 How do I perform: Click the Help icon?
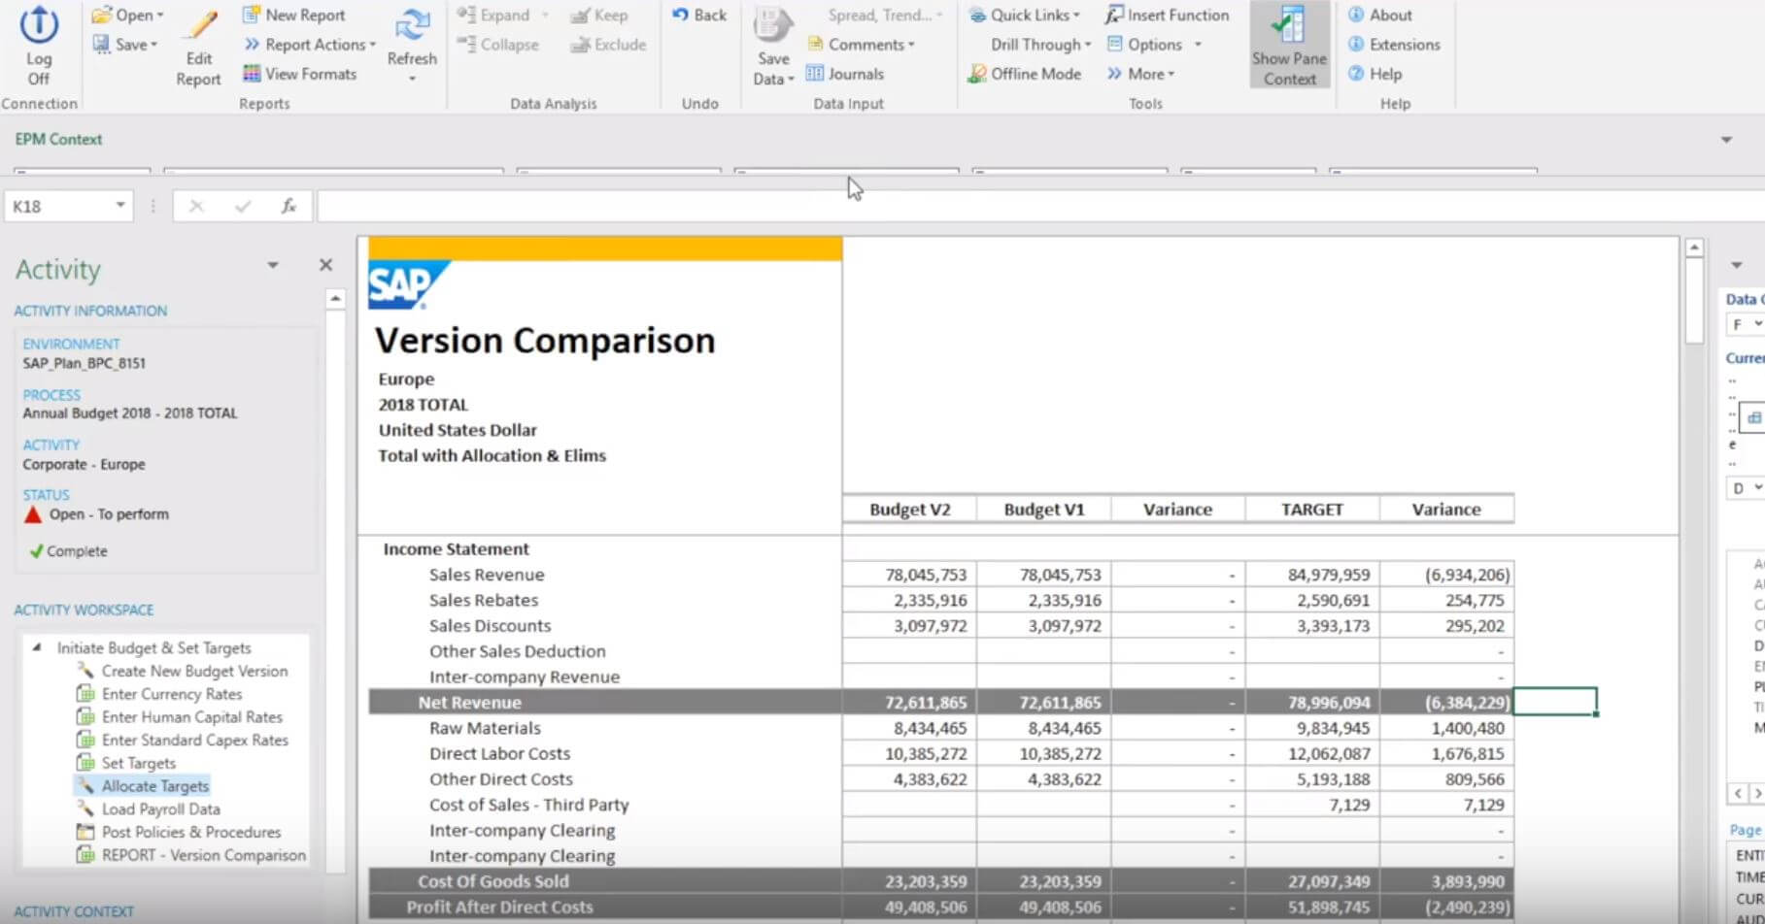(1356, 74)
